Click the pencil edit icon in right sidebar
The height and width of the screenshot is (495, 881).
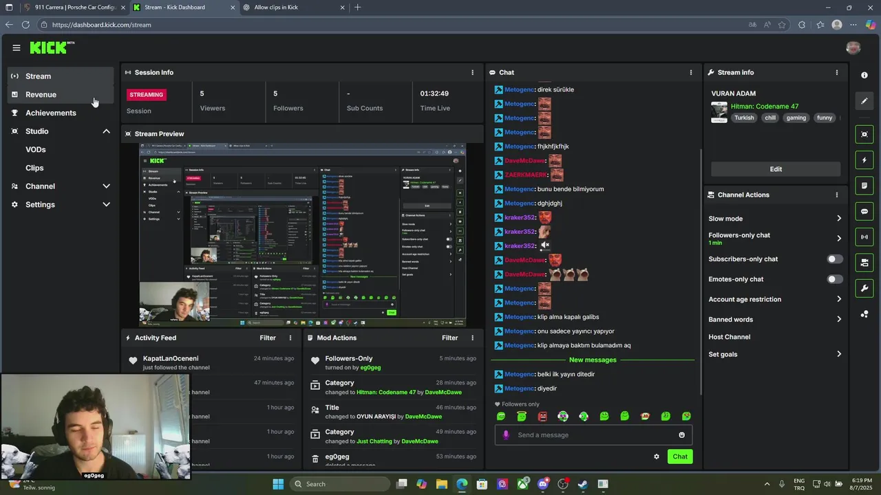click(x=864, y=101)
